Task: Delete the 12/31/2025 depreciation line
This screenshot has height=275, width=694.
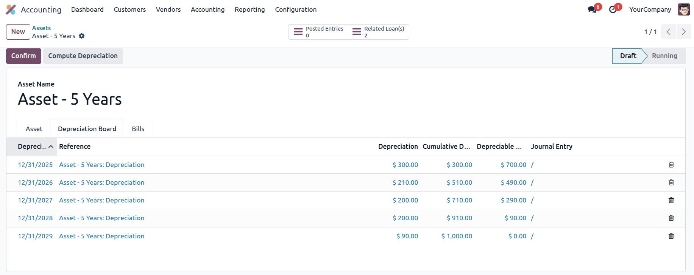Action: click(x=671, y=165)
